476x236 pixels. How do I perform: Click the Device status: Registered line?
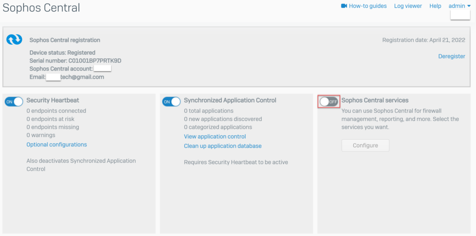point(62,52)
